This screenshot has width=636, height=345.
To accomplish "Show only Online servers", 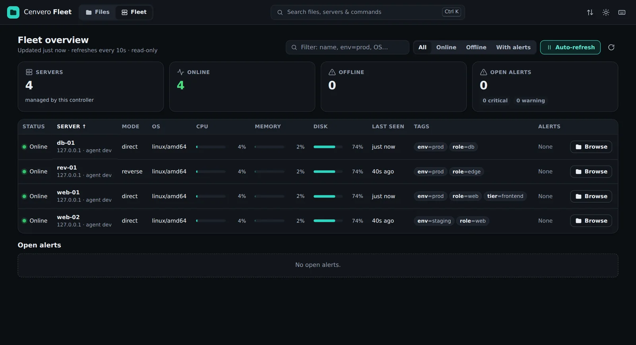I will pos(446,47).
